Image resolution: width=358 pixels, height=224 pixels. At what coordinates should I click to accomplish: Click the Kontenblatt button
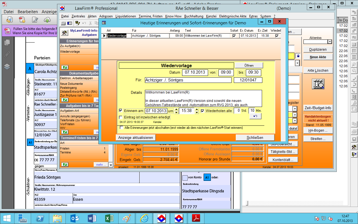[283, 160]
